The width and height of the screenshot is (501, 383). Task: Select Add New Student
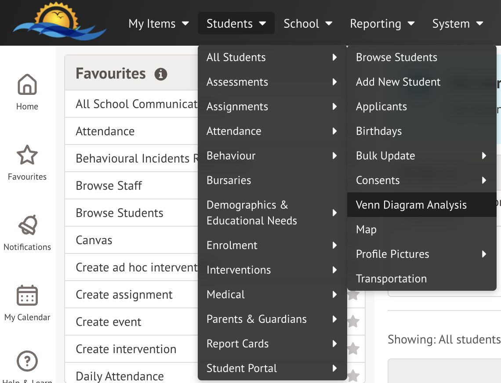click(x=398, y=82)
